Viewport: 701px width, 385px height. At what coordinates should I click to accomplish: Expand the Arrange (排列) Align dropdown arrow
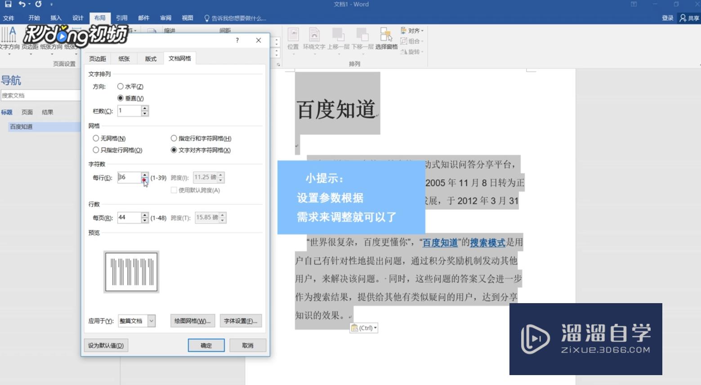click(422, 31)
